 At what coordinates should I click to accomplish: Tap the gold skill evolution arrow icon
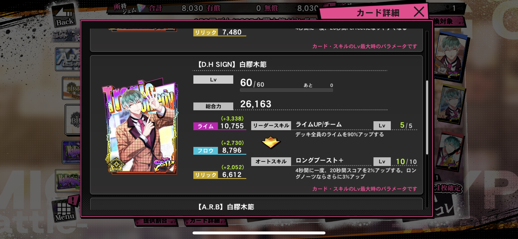pyautogui.click(x=271, y=142)
